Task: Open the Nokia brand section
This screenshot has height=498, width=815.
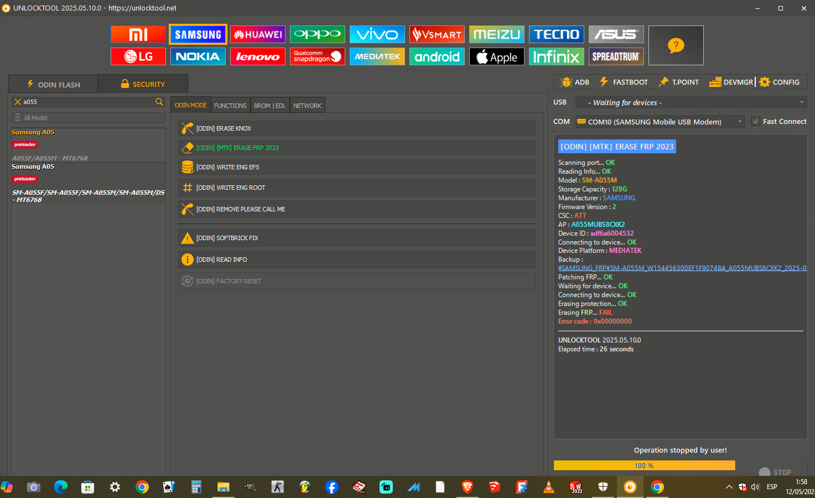Action: click(198, 56)
